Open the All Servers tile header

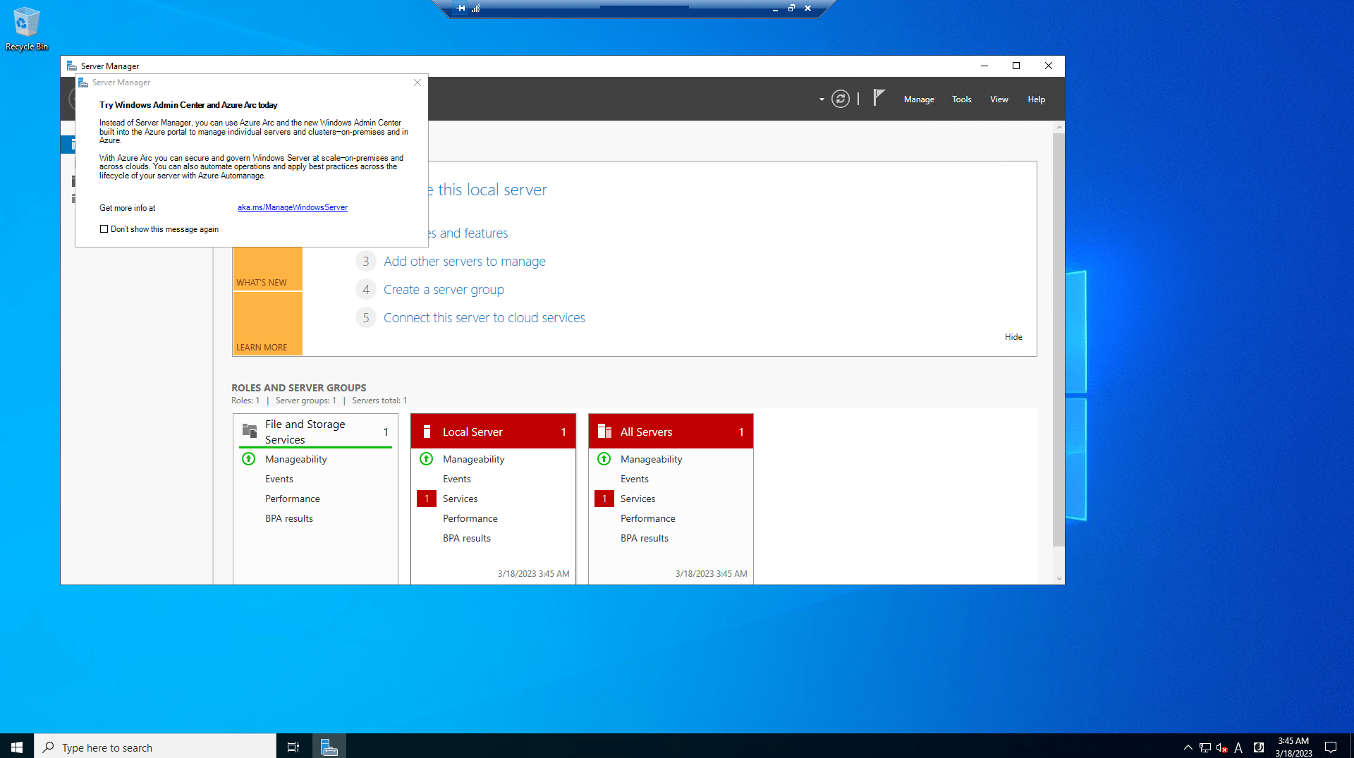(671, 432)
